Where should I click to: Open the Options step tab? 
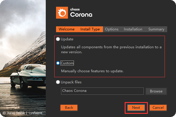pyautogui.click(x=111, y=29)
